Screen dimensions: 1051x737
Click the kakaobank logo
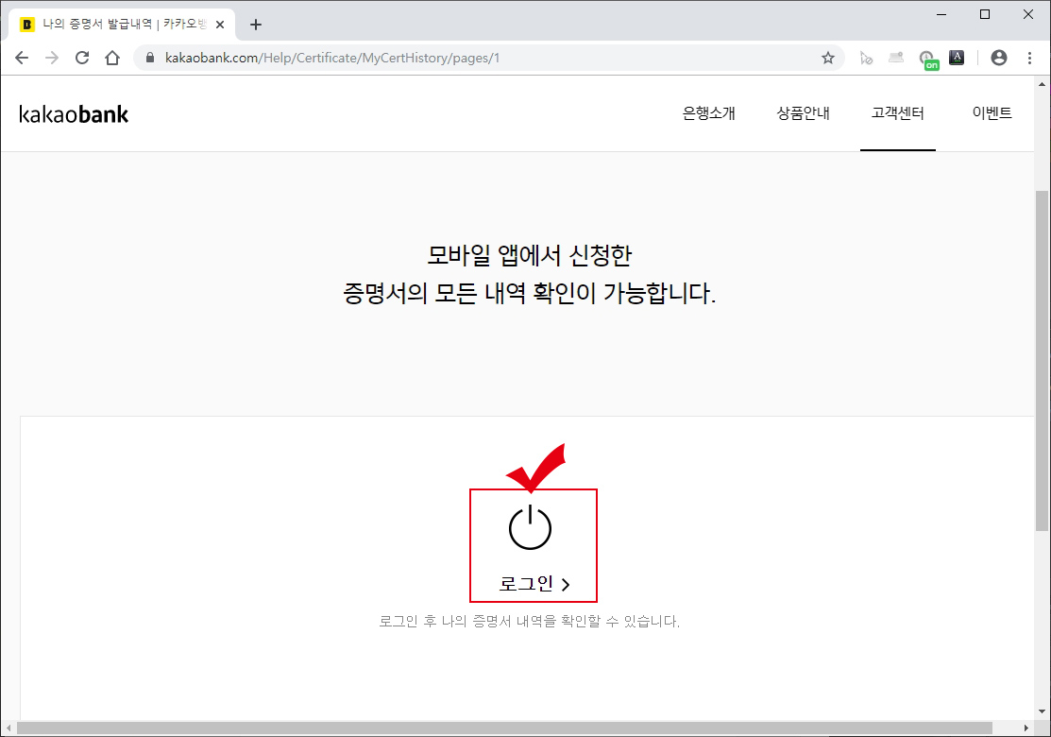click(74, 113)
